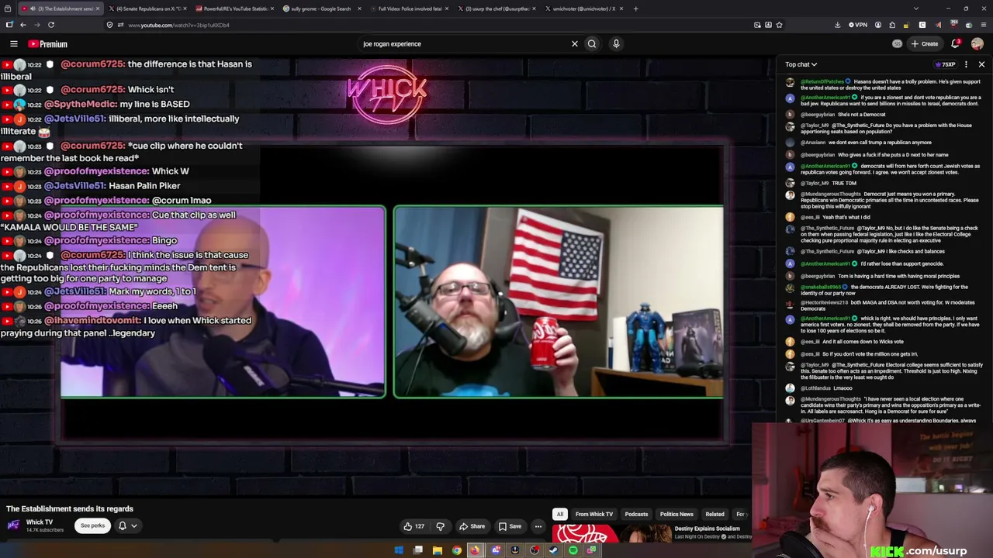The height and width of the screenshot is (558, 993).
Task: Close the live chat panel
Action: click(x=981, y=64)
